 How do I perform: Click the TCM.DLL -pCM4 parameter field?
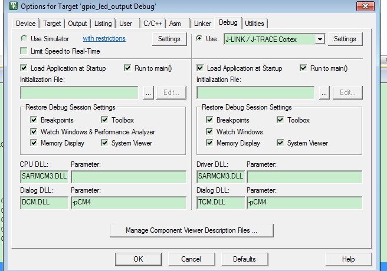304,203
